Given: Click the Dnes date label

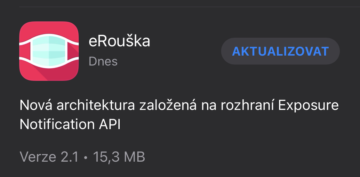Looking at the screenshot, I should (103, 61).
